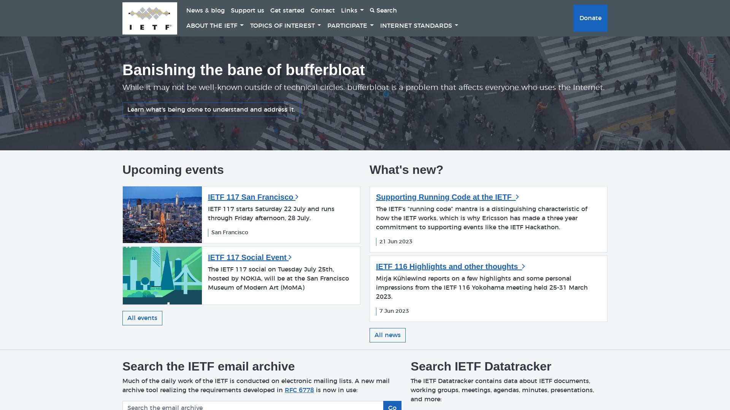
Task: Click the Upcoming events heading
Action: coord(173,170)
